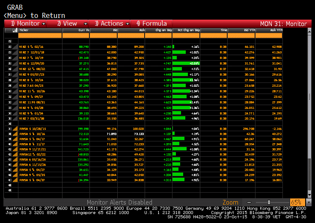The image size is (315, 223).
Task: Click the MON 31: Monitor title
Action: point(283,24)
